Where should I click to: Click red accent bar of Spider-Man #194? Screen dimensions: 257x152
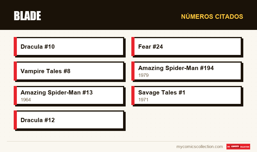click(133, 71)
